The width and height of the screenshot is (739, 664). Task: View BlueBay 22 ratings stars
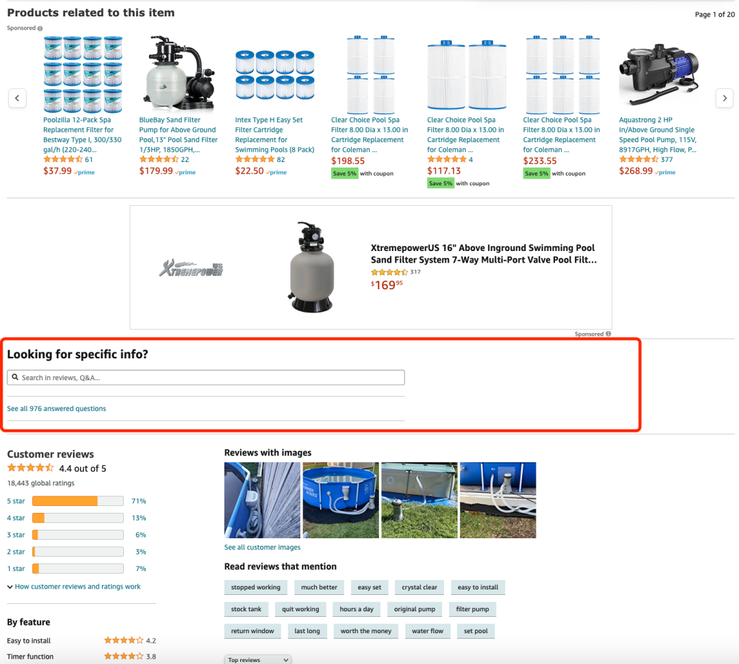[159, 159]
